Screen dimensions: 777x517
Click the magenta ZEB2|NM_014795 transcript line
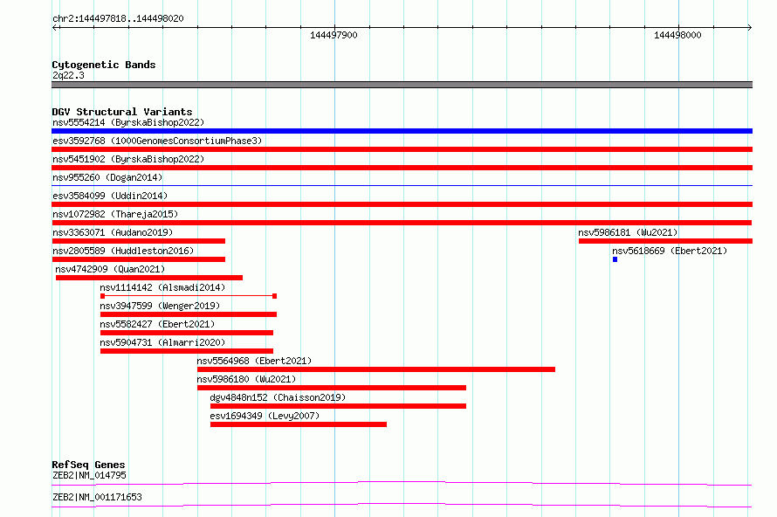point(402,483)
